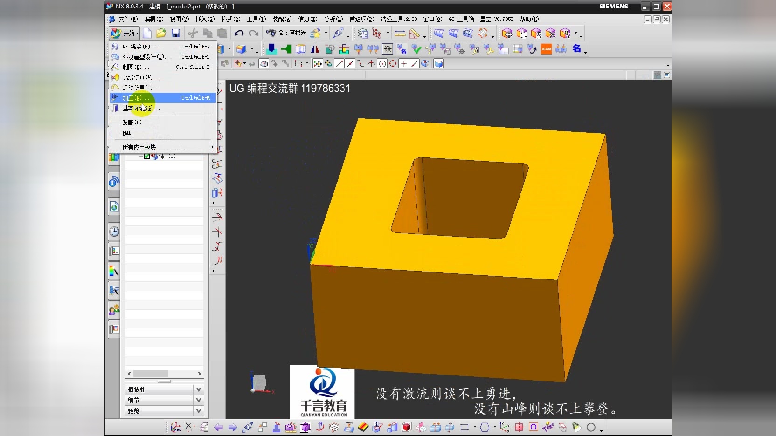Click the navigator horizontal scrollbar right arrow
776x436 pixels.
click(x=199, y=374)
